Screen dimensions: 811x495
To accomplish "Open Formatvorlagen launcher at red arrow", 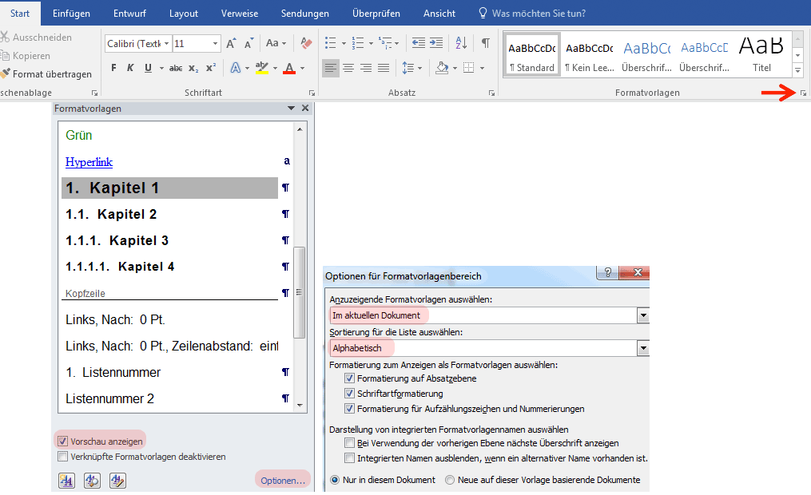I will 803,94.
